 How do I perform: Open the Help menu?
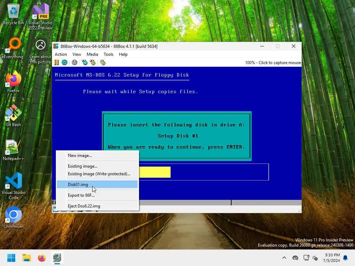pos(123,54)
